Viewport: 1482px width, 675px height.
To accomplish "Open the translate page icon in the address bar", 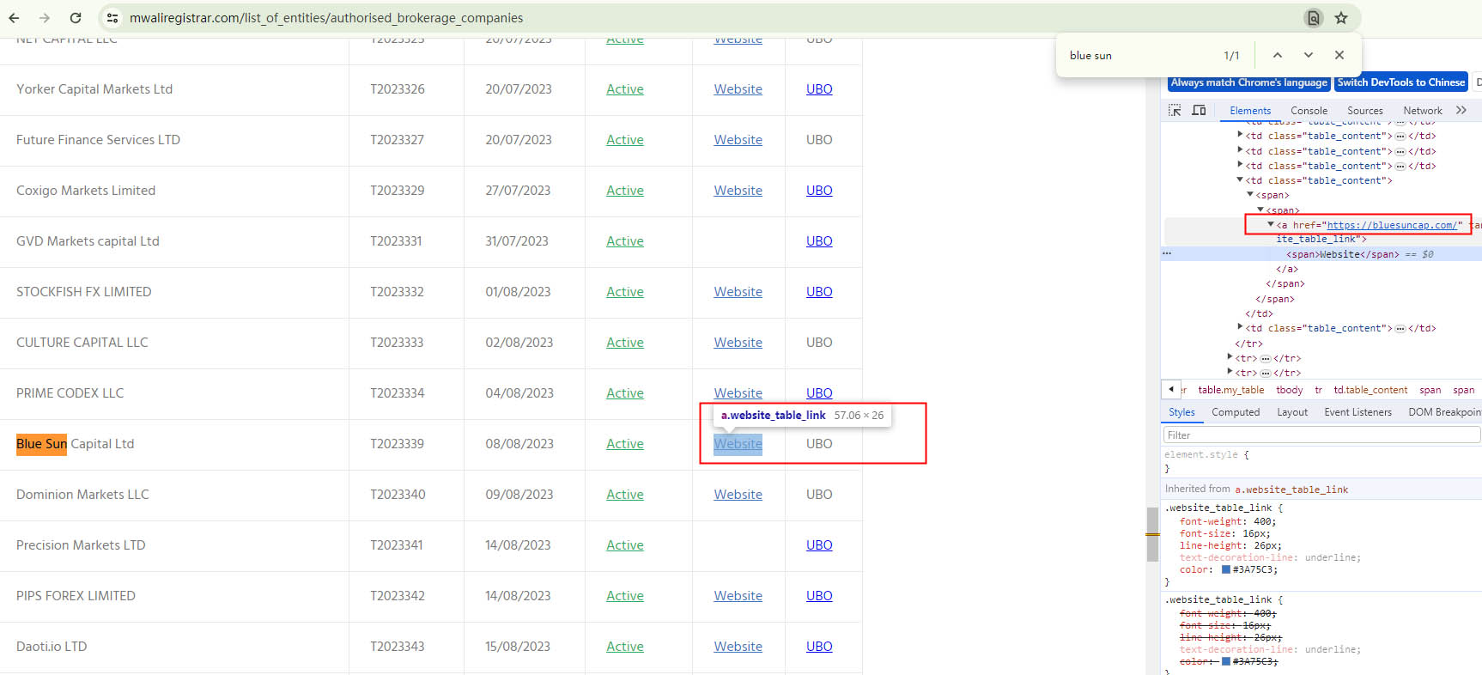I will click(1313, 18).
